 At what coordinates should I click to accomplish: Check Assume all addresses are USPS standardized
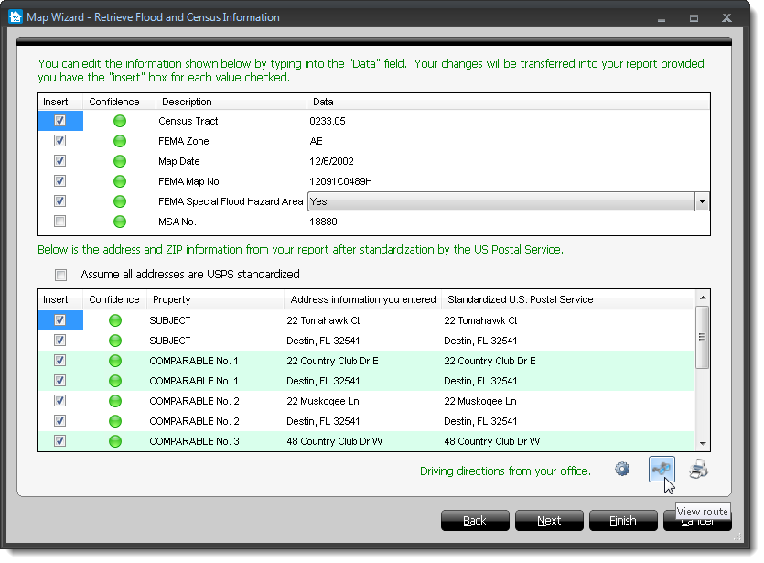(x=61, y=275)
